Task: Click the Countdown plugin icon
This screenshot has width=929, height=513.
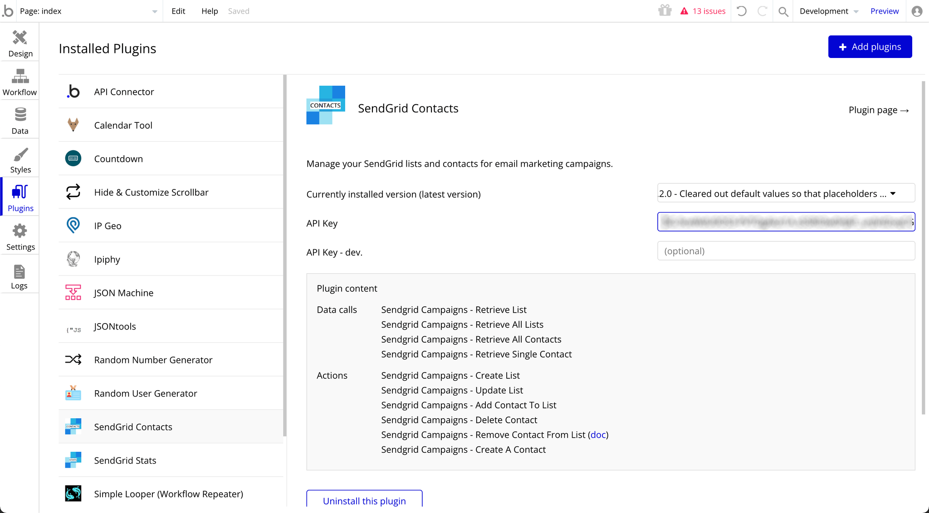Action: (73, 159)
